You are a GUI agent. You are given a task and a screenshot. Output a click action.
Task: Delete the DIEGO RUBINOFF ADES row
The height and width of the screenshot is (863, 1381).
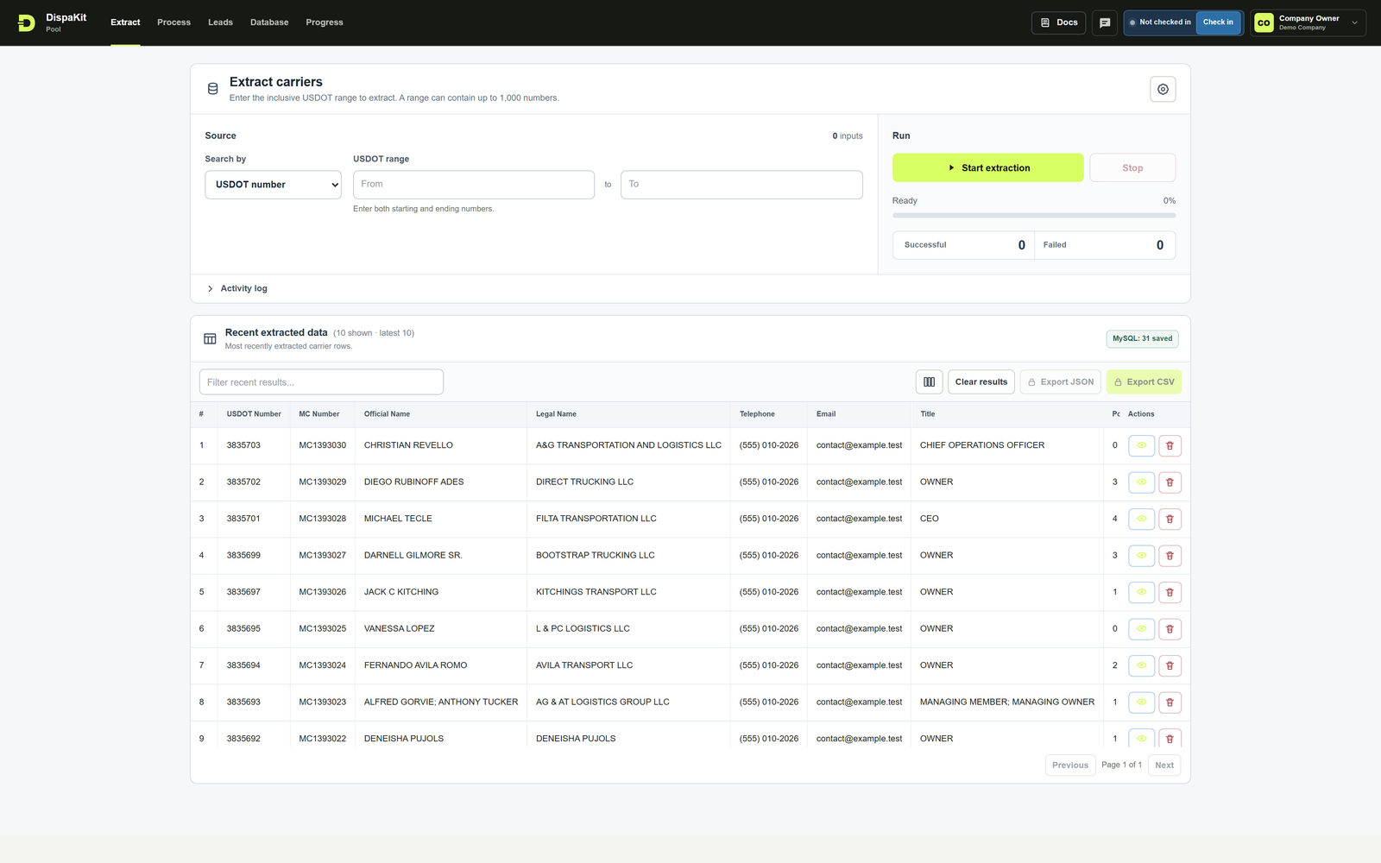click(1170, 482)
